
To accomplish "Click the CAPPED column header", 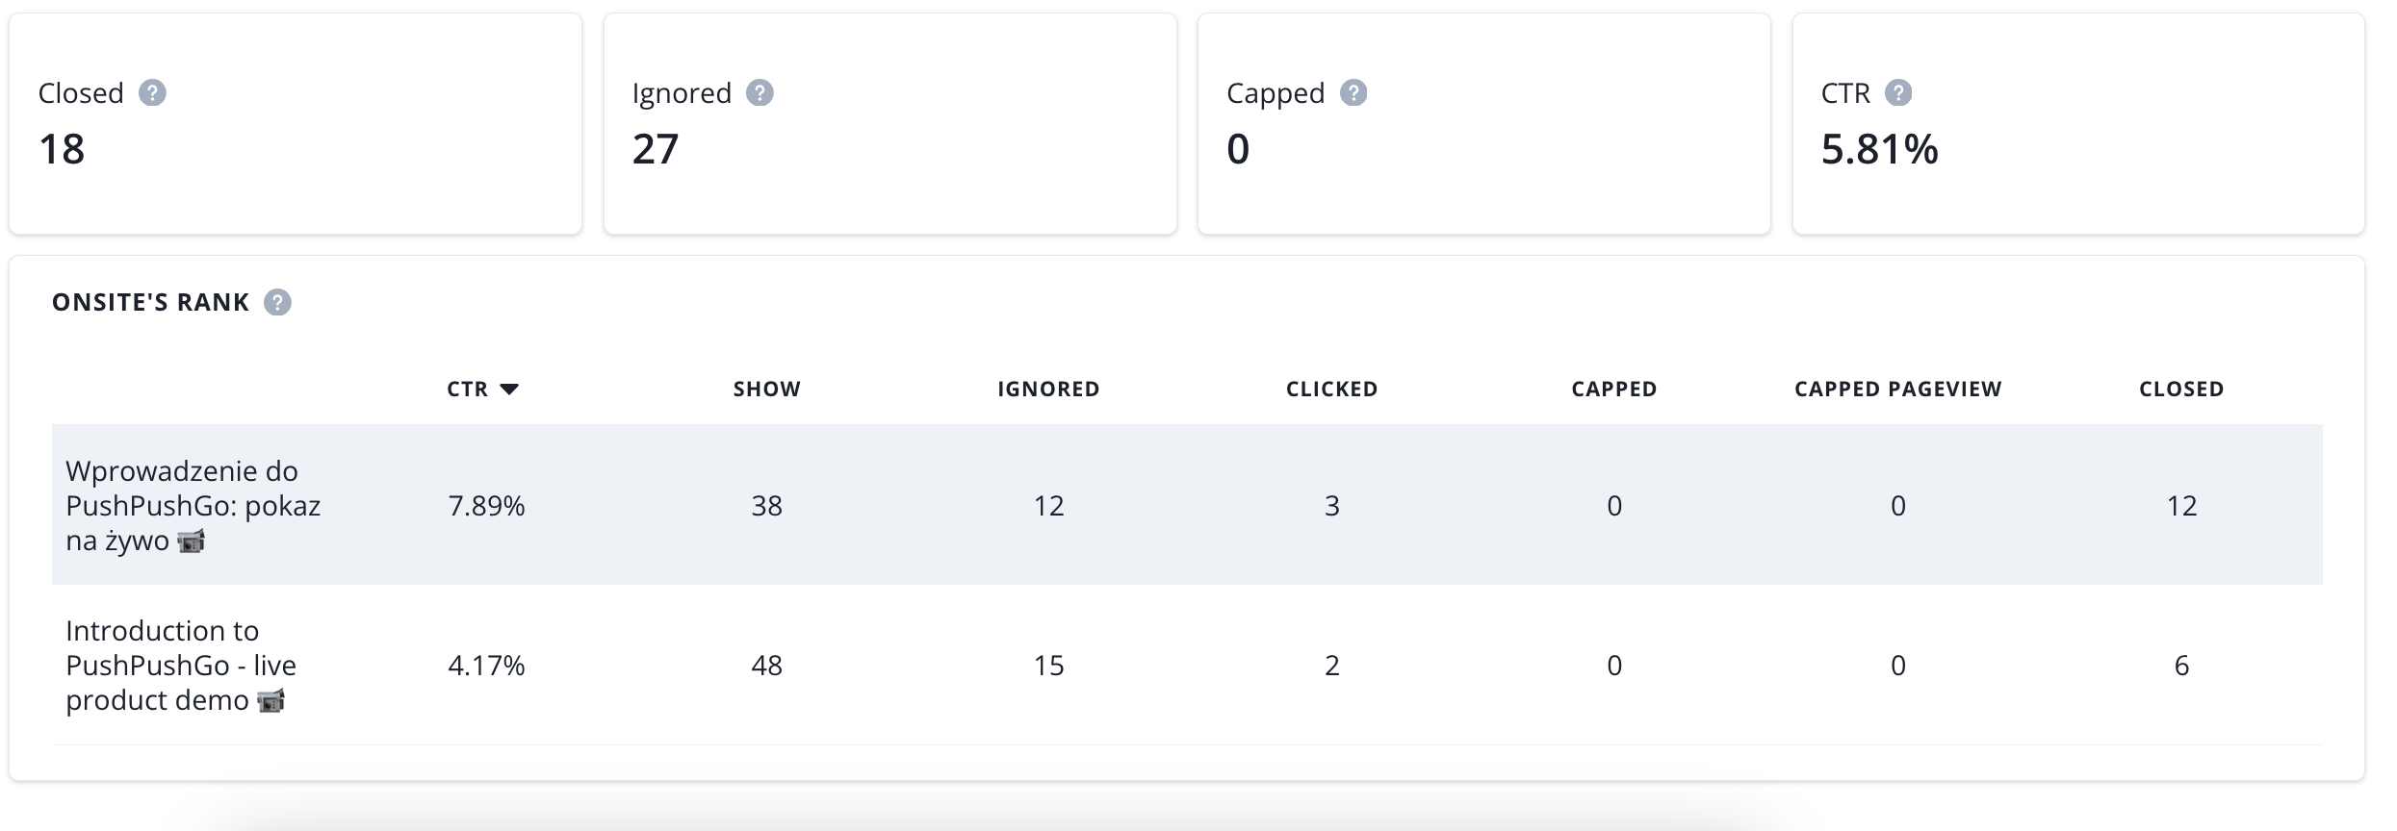I will click(x=1613, y=390).
